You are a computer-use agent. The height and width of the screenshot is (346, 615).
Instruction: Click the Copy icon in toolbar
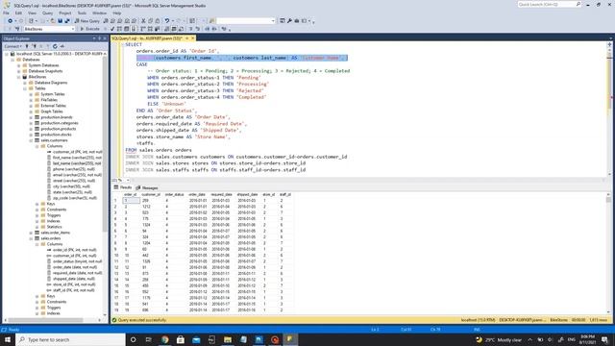(x=150, y=21)
